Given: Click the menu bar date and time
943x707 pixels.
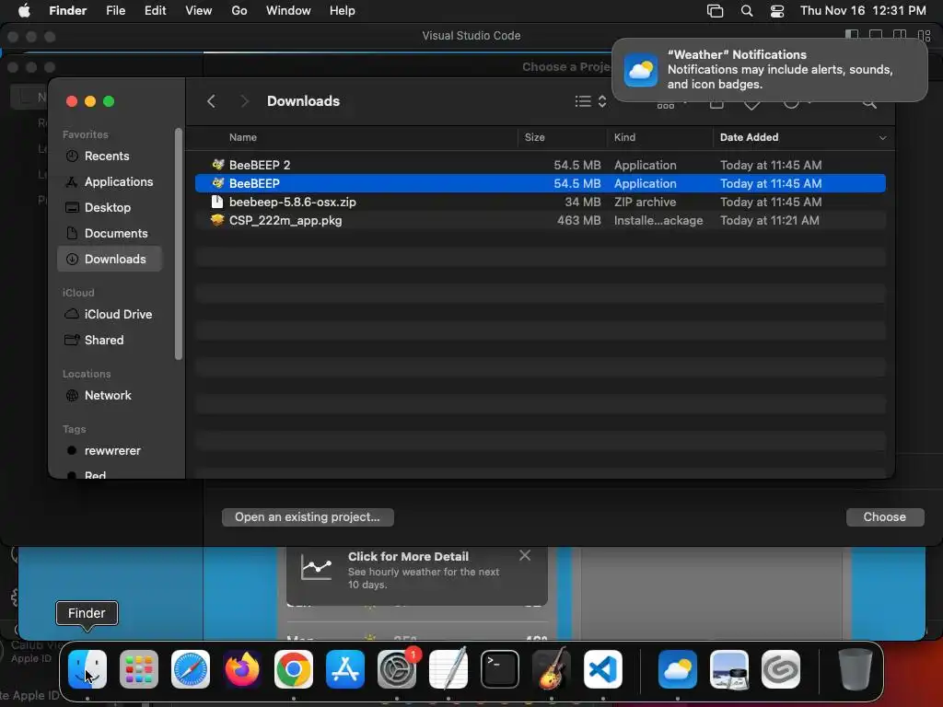Looking at the screenshot, I should [x=863, y=11].
